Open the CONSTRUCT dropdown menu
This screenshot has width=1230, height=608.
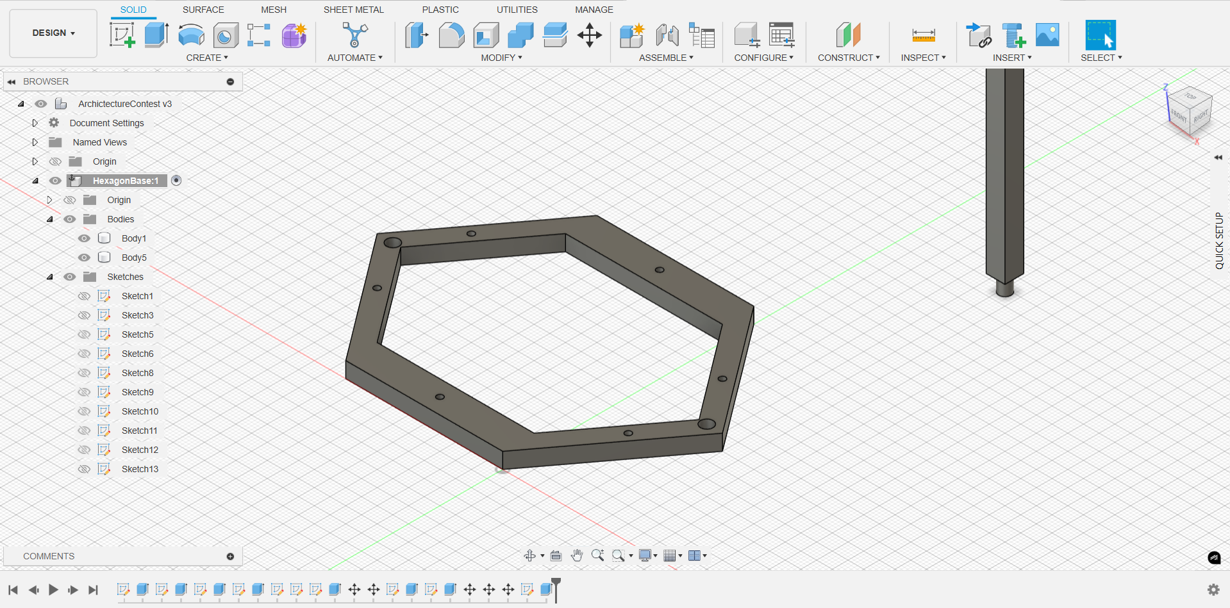coord(849,58)
